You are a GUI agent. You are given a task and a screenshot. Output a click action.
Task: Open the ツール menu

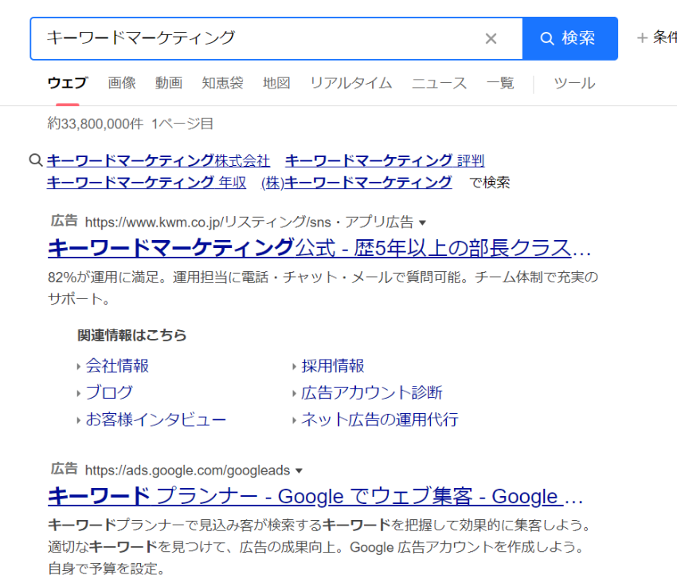(x=574, y=83)
